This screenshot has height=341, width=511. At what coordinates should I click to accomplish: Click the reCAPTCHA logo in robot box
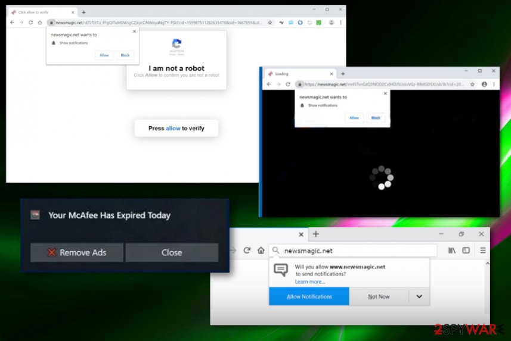pos(176,43)
